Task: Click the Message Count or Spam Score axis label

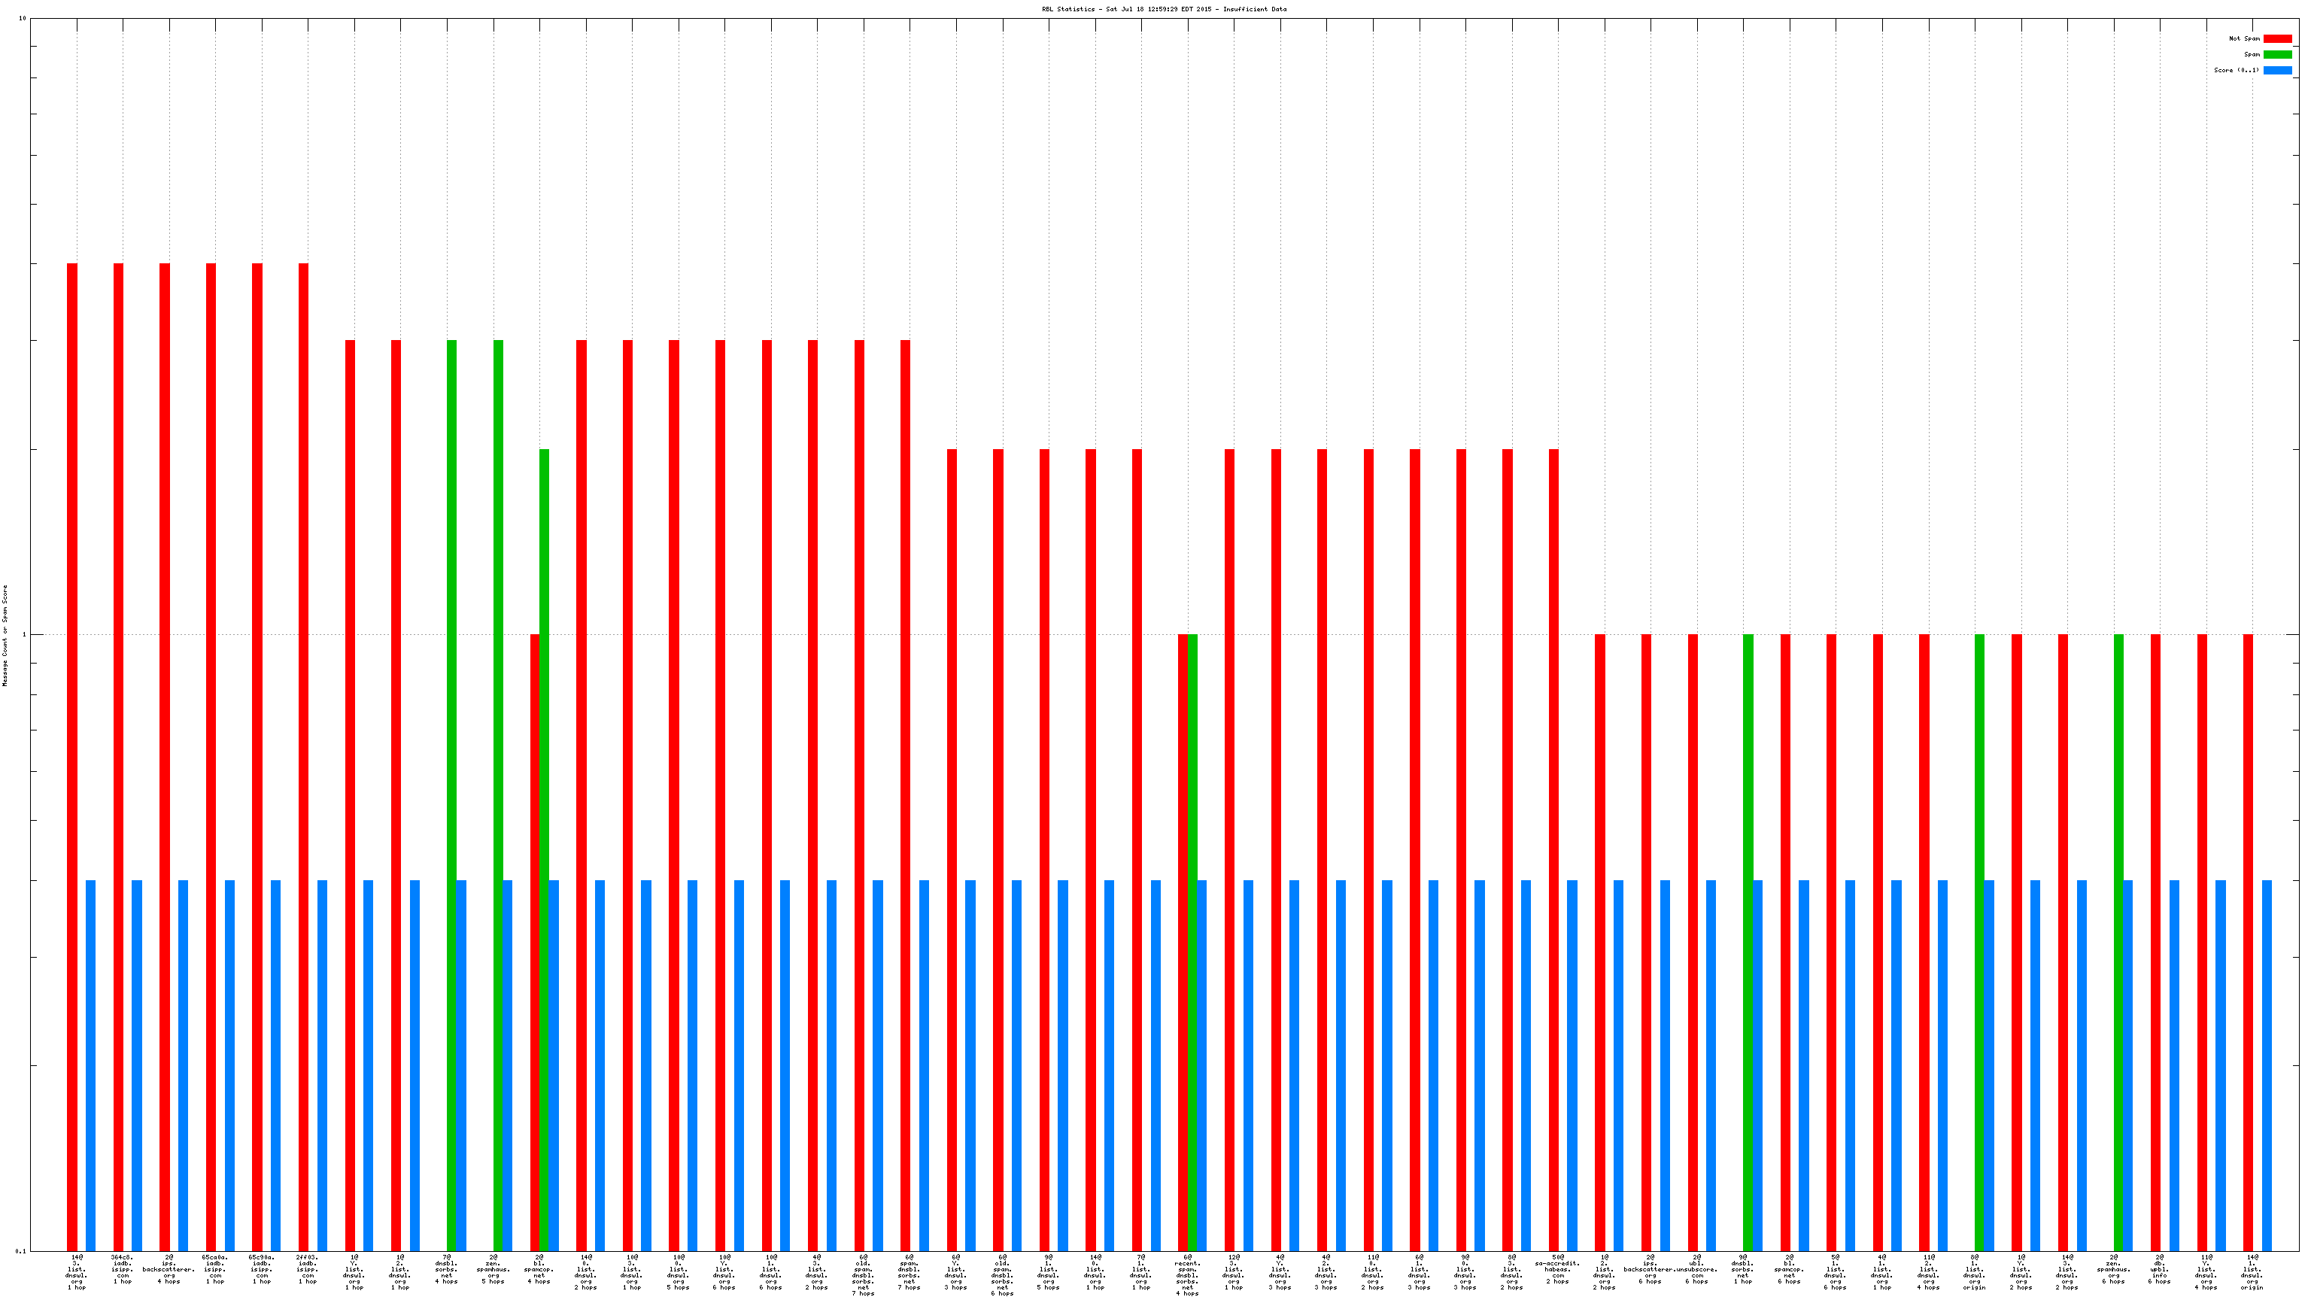Action: point(5,635)
